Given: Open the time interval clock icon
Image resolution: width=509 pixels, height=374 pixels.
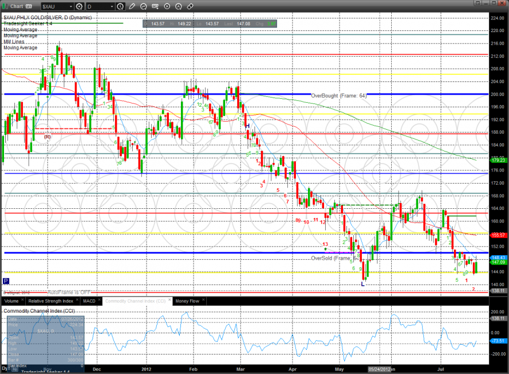Looking at the screenshot, I should [x=120, y=6].
